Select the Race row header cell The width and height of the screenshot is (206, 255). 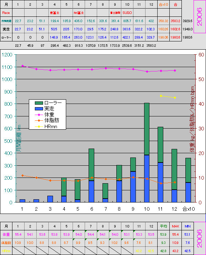coord(6,13)
